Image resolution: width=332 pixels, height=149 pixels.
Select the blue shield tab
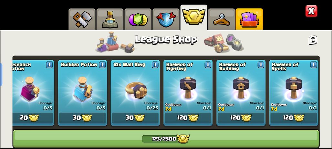166,19
